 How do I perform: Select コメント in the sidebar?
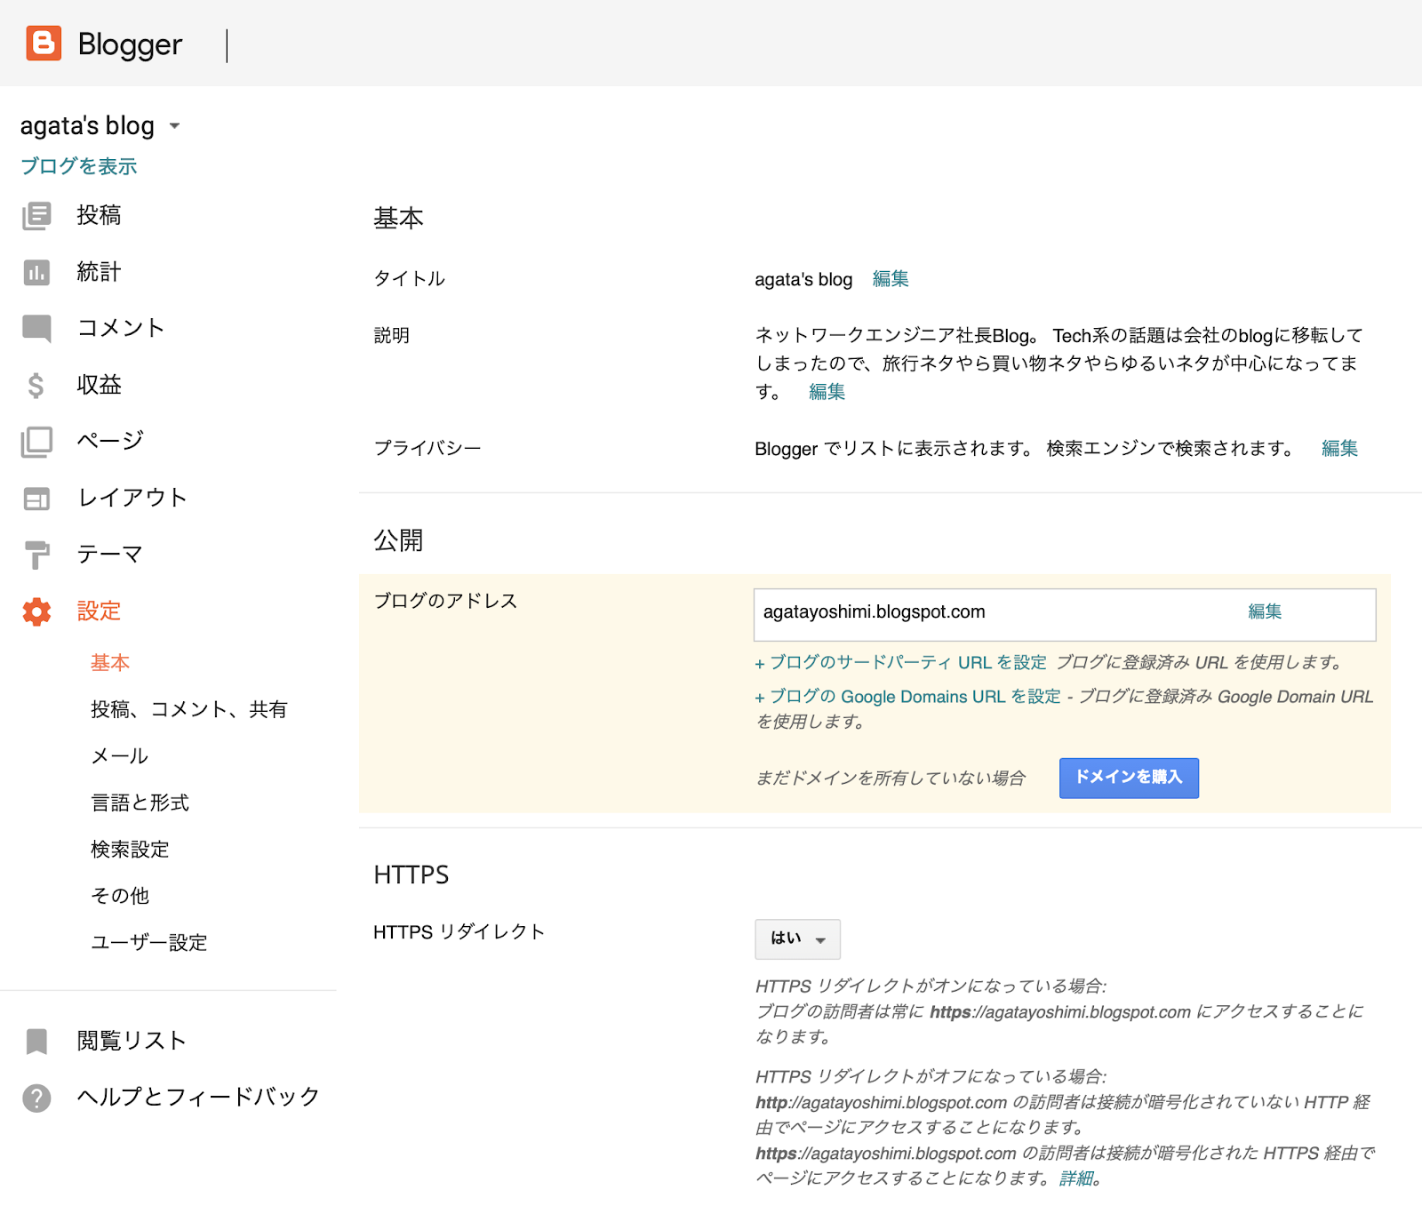pyautogui.click(x=121, y=328)
